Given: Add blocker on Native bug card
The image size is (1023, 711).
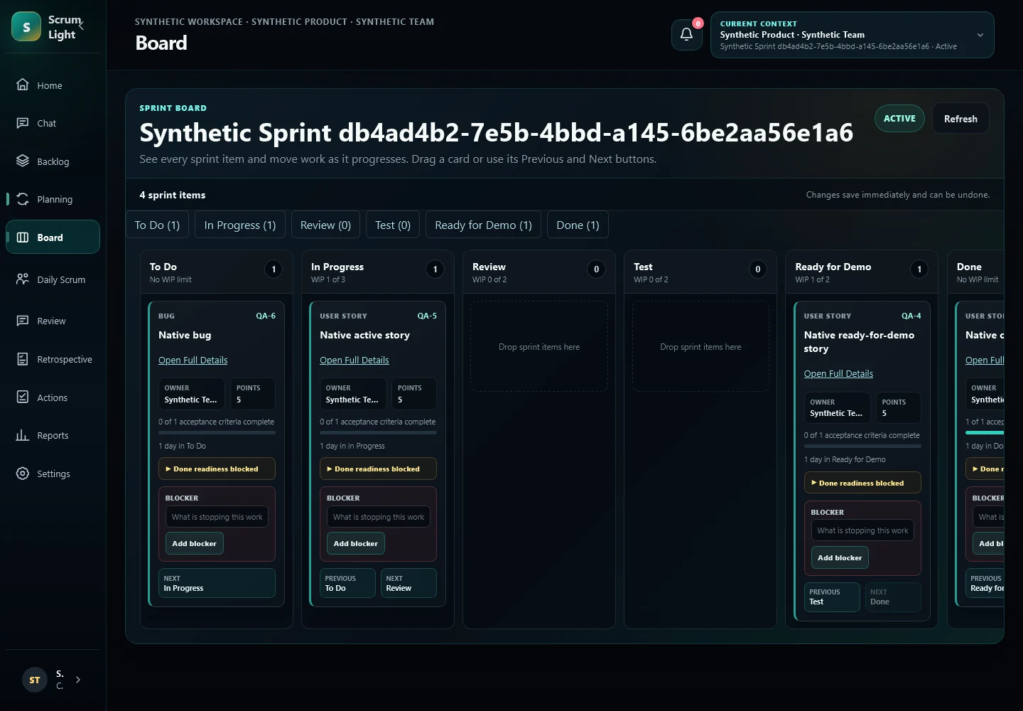Looking at the screenshot, I should click(x=195, y=543).
